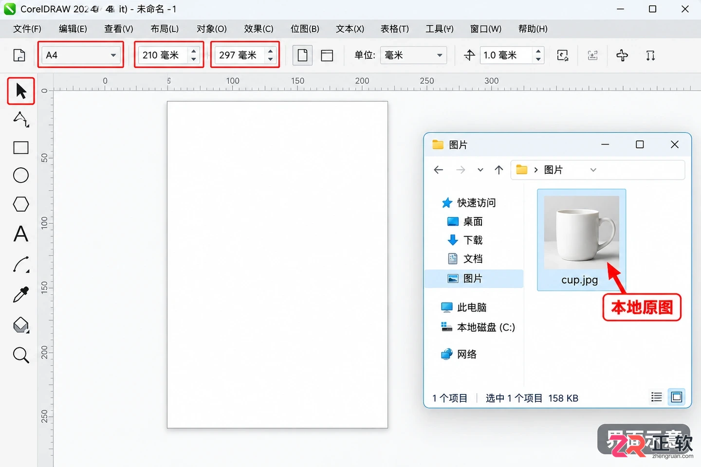Go back in Explorer window
Screen dimensions: 701x467
coord(439,170)
